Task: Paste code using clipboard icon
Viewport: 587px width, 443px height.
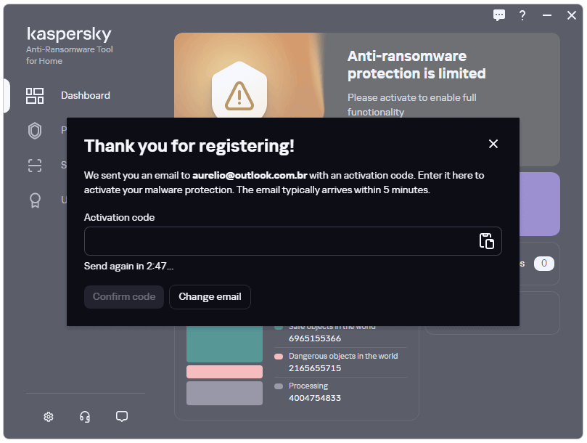Action: (486, 241)
